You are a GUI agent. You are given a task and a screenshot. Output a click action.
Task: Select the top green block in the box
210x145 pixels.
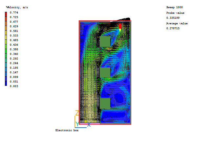pos(105,41)
